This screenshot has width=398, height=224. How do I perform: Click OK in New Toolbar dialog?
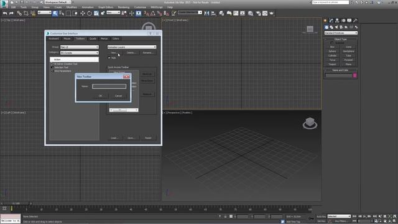(x=100, y=96)
